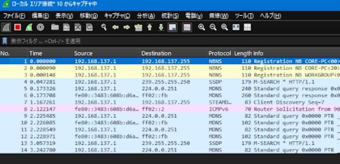
Task: Jump to the first packet
Action: (x=150, y=27)
